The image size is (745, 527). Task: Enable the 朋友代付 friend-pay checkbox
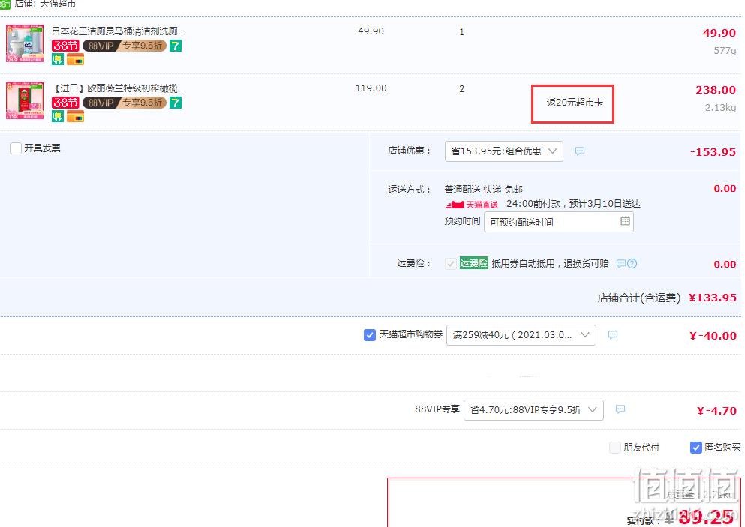click(615, 448)
